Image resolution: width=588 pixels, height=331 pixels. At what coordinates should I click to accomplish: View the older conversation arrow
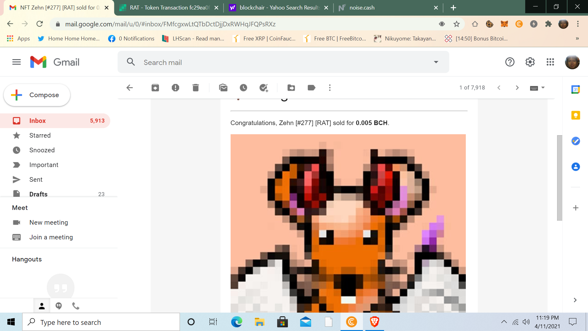[x=517, y=88]
